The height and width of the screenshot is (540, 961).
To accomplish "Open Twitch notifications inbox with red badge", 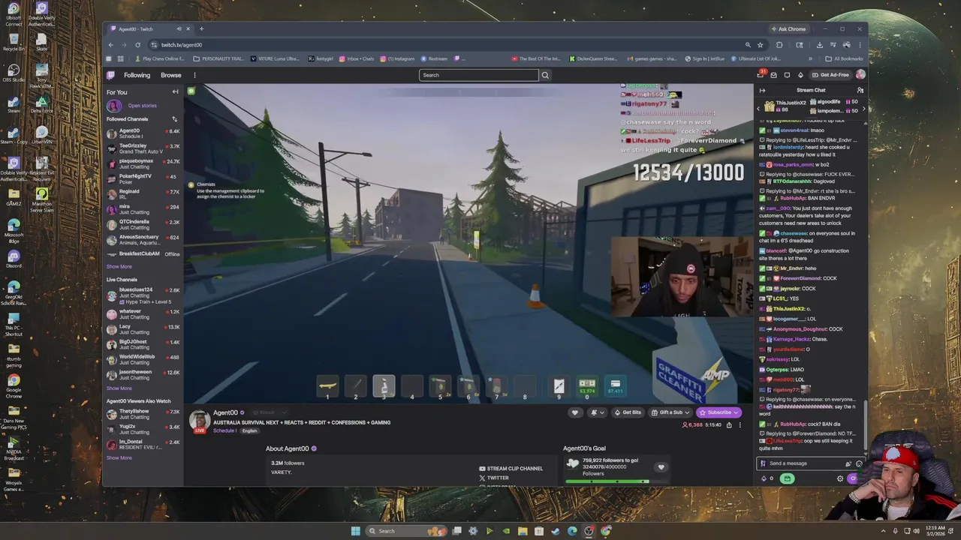I will point(761,75).
